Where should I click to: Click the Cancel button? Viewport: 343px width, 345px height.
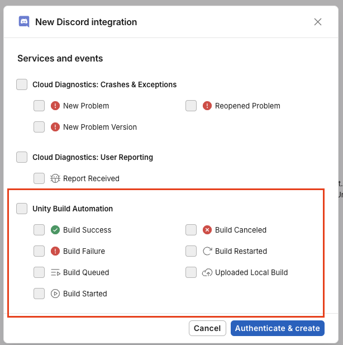(x=207, y=328)
